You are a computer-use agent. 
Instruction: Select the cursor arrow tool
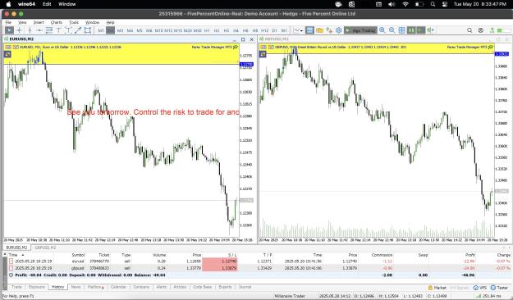(9, 30)
